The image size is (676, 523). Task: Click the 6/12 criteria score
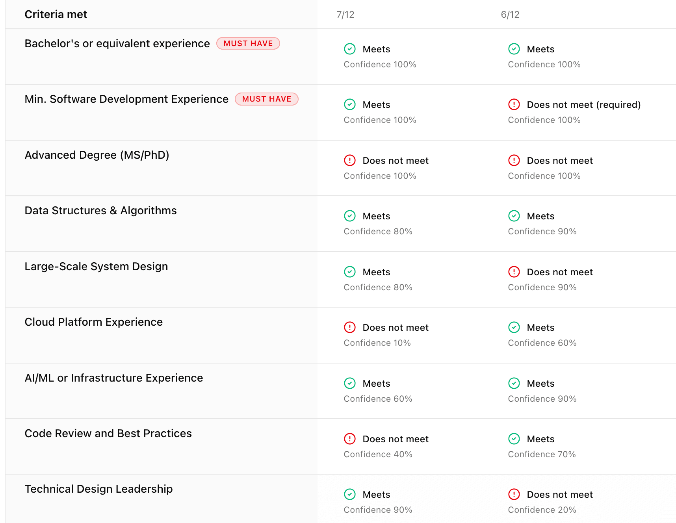coord(510,15)
